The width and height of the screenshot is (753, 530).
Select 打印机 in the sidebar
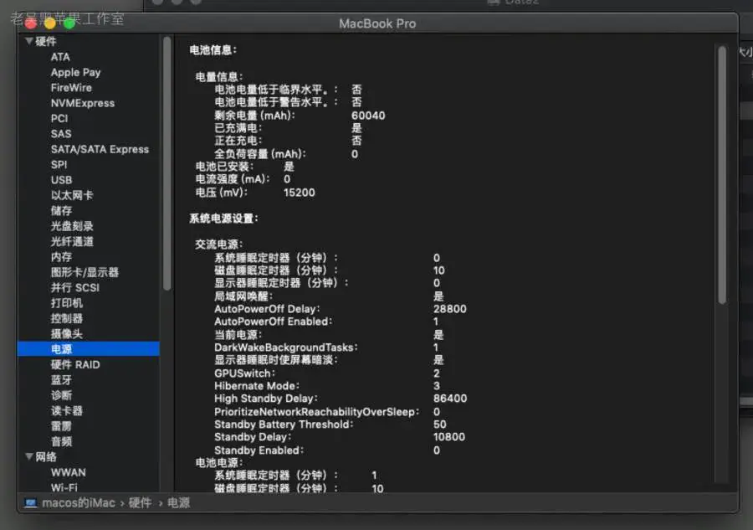tap(67, 303)
